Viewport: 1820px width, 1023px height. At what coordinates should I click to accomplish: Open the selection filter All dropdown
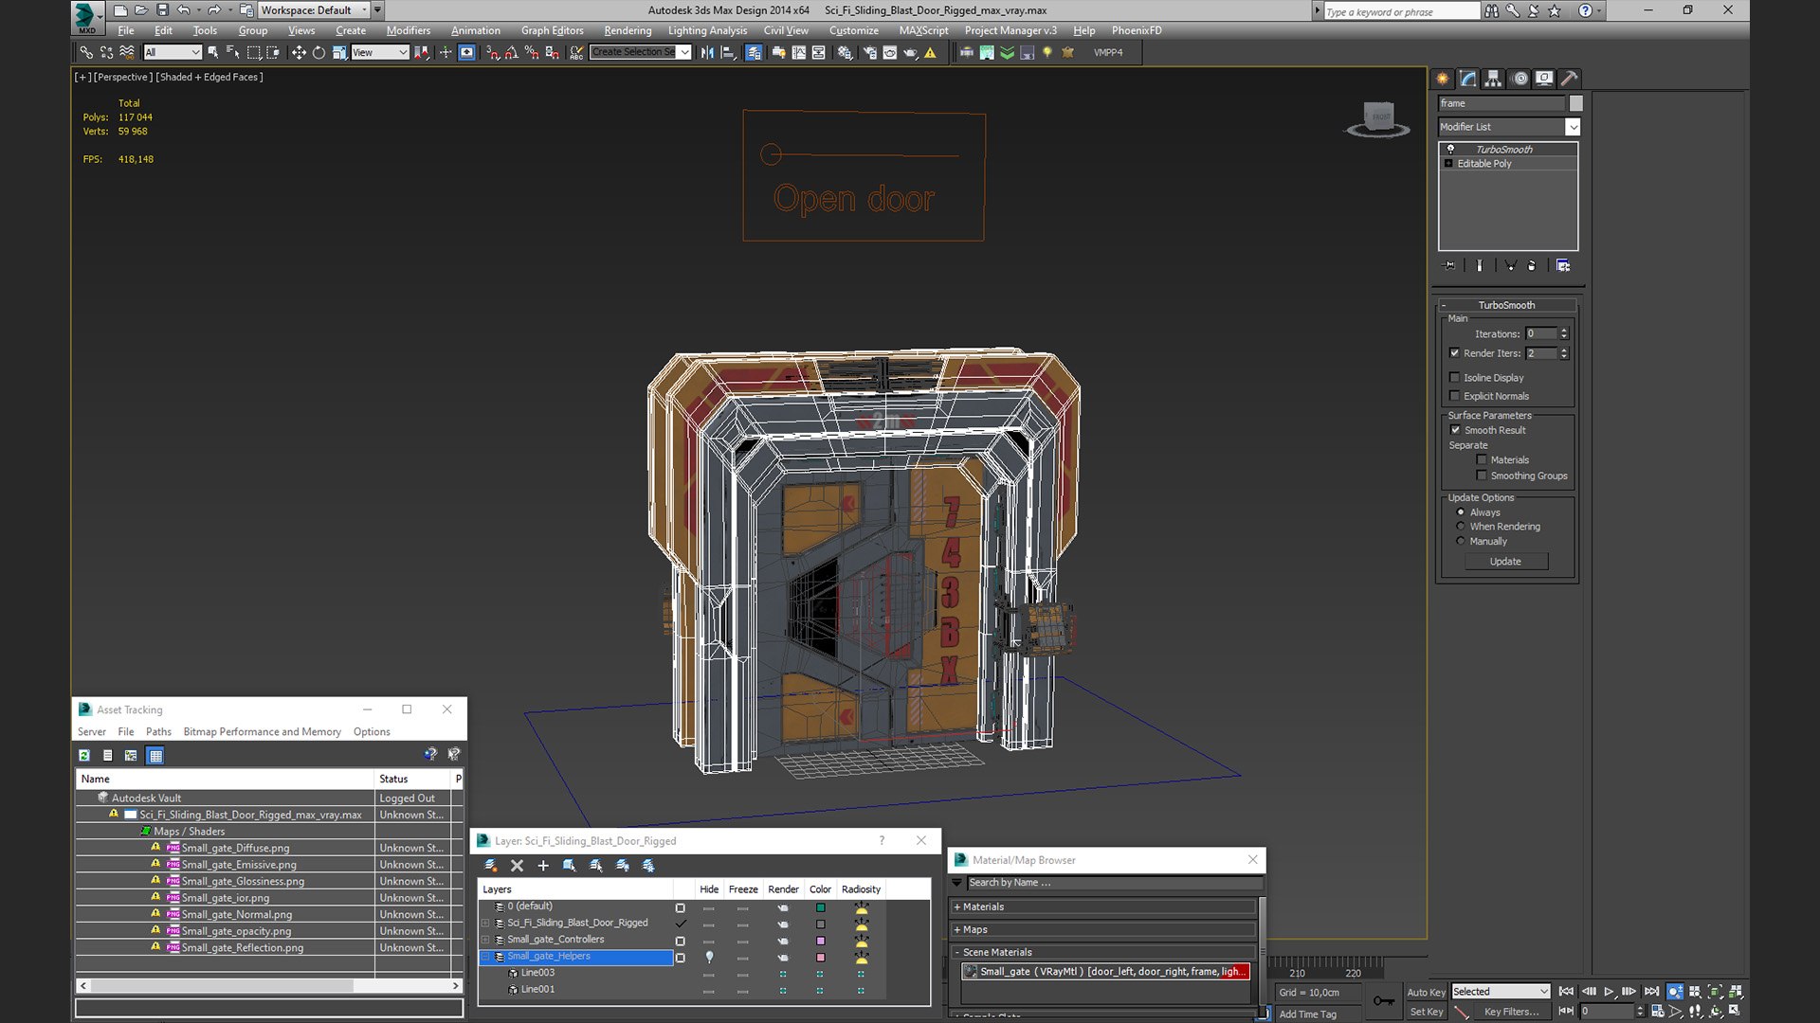click(x=173, y=52)
